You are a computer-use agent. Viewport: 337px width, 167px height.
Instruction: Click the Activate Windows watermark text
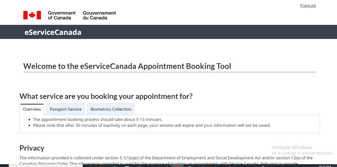pyautogui.click(x=292, y=147)
